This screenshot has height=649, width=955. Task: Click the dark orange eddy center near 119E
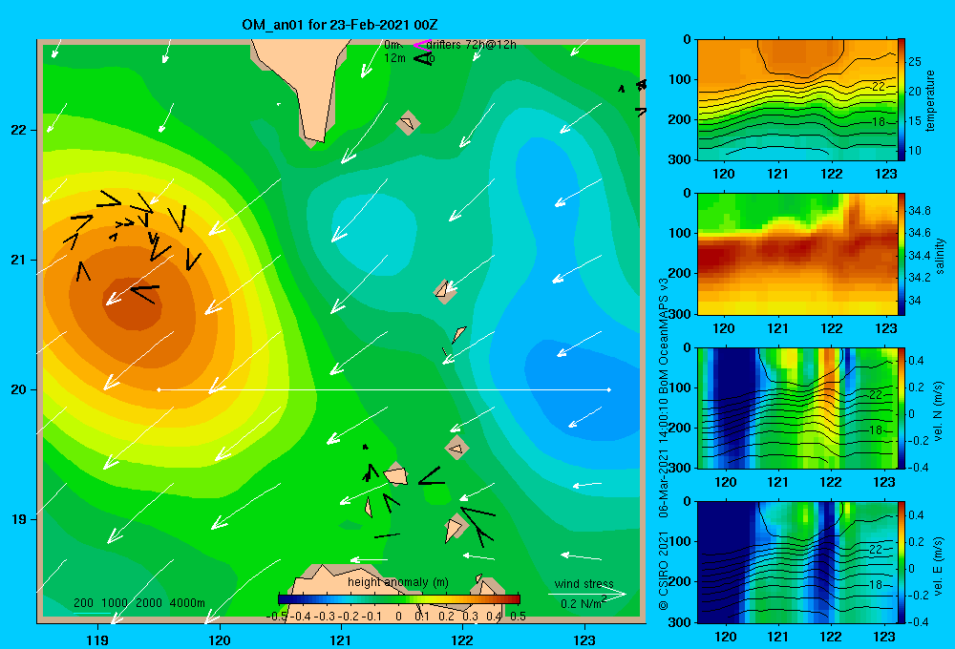click(133, 304)
